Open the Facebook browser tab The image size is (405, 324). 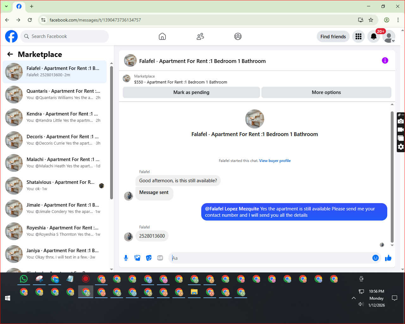(19, 6)
